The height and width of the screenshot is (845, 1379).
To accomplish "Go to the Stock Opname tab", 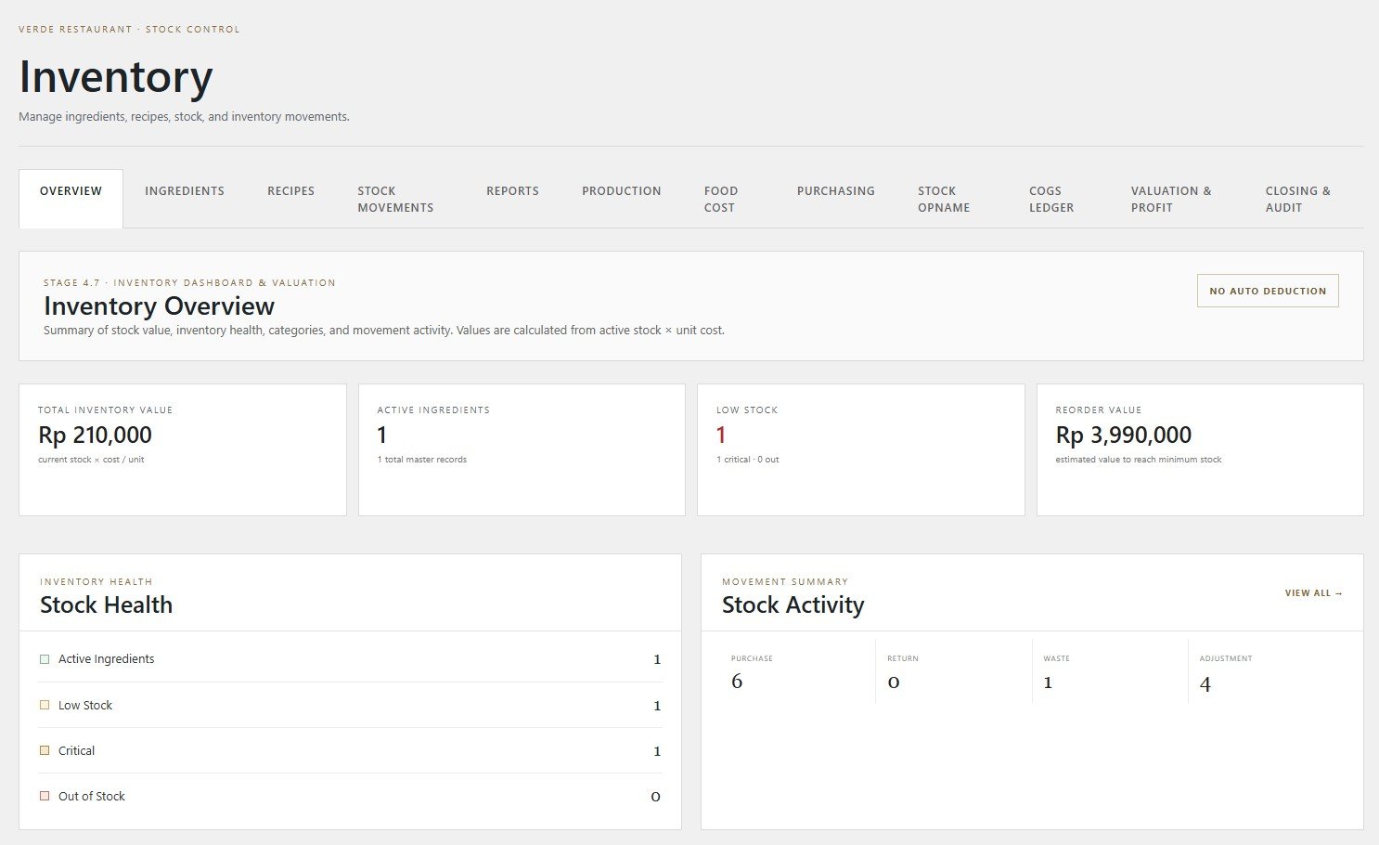I will pos(944,199).
